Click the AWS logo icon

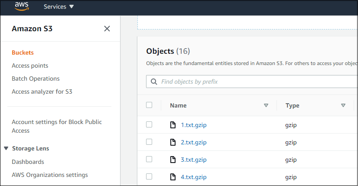22,7
